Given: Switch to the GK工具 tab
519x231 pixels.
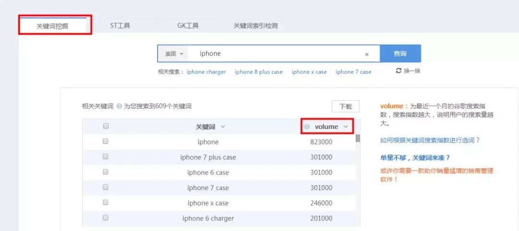Looking at the screenshot, I should tap(188, 26).
